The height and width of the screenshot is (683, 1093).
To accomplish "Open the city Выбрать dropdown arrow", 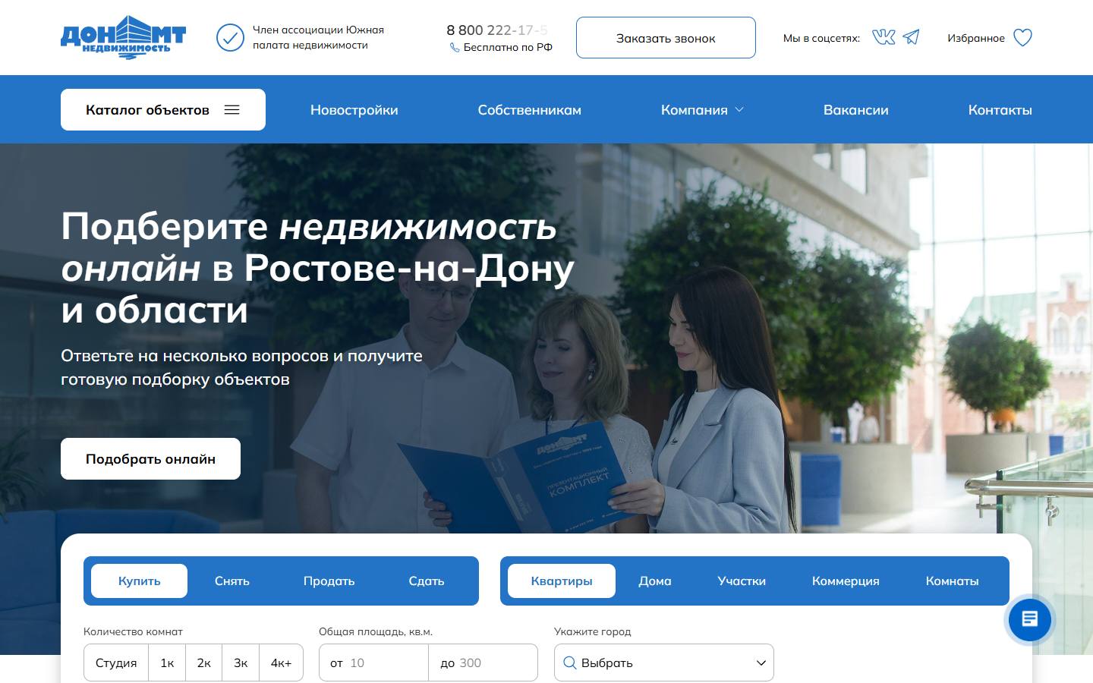I will point(761,663).
